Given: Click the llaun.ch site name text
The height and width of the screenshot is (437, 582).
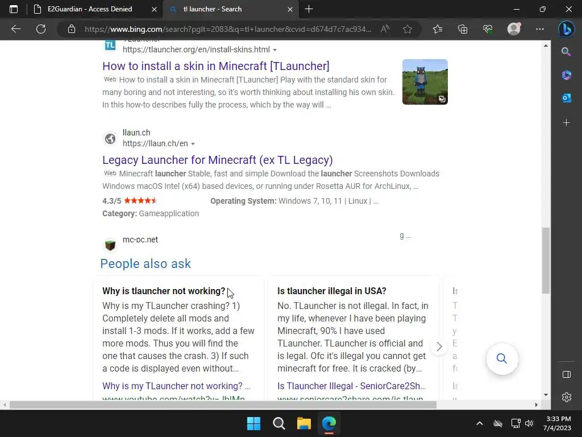Looking at the screenshot, I should [x=136, y=133].
